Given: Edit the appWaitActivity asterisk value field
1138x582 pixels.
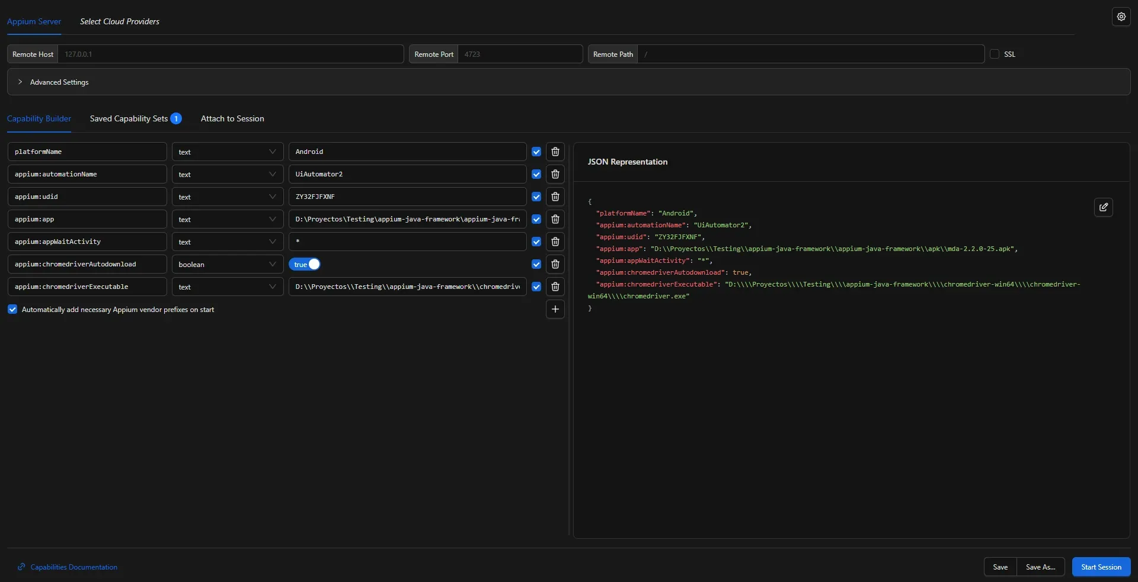Looking at the screenshot, I should tap(408, 242).
